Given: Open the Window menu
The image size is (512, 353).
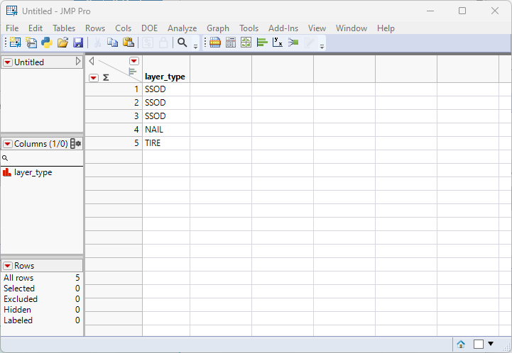Looking at the screenshot, I should point(352,28).
